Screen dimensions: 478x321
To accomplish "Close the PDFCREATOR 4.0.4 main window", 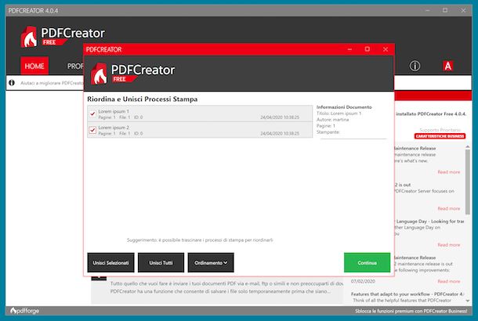I will (x=463, y=10).
